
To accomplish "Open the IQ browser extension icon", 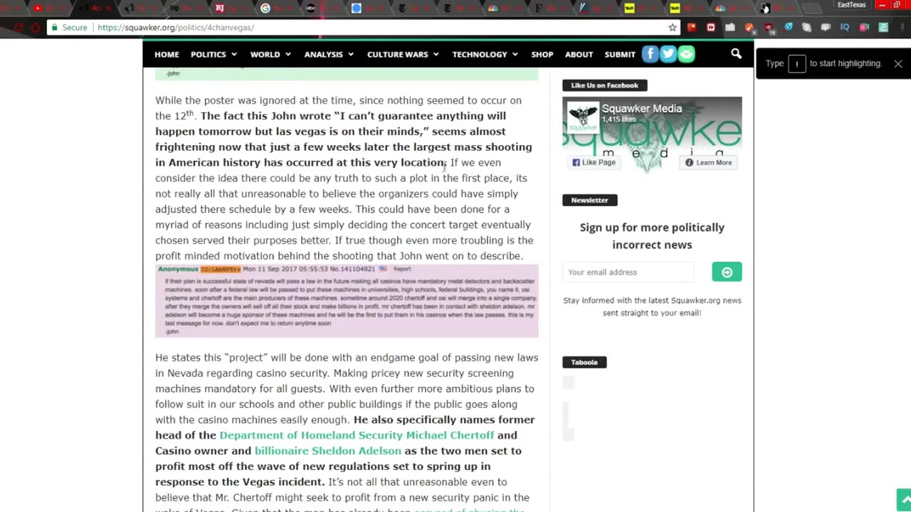I will 845,28.
